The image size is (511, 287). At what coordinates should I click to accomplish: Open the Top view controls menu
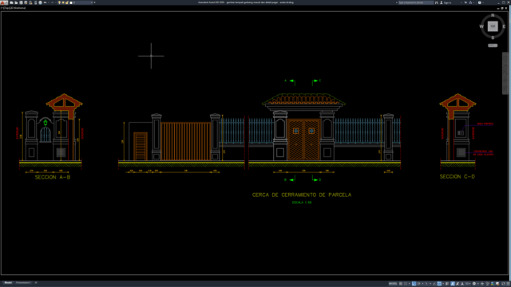click(7, 8)
